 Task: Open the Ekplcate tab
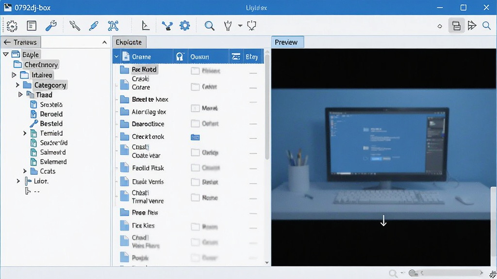coord(129,42)
